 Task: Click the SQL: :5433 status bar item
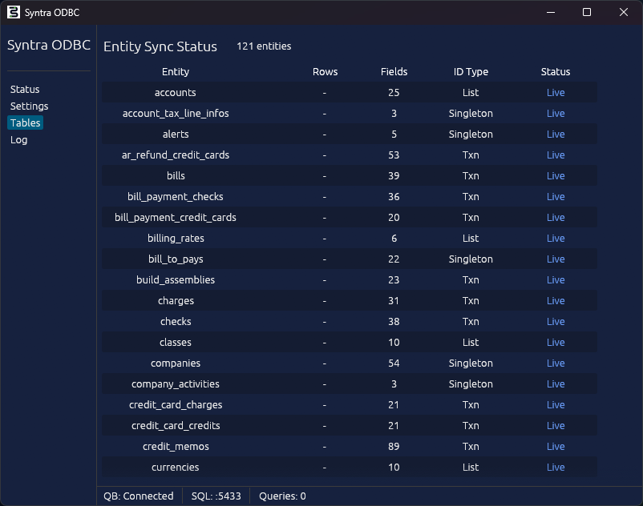[215, 496]
